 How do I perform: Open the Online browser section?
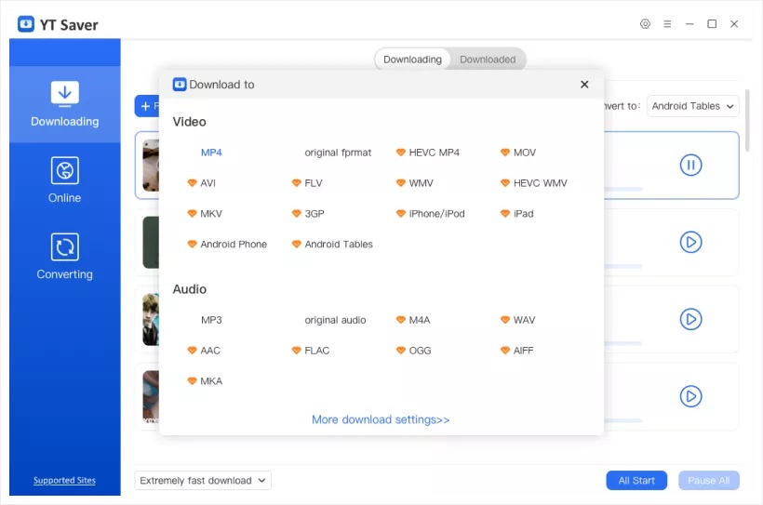pos(65,180)
